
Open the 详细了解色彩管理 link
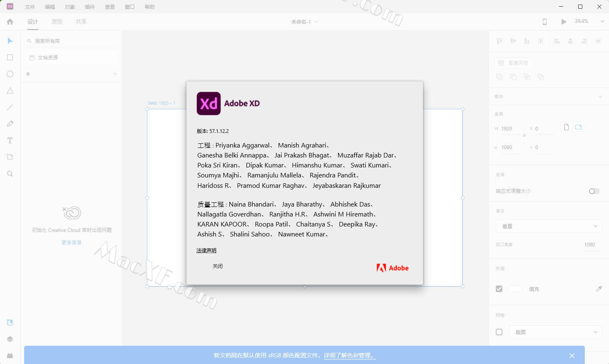click(x=350, y=355)
